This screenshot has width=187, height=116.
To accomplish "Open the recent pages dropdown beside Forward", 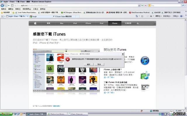I will [x=9, y=6].
